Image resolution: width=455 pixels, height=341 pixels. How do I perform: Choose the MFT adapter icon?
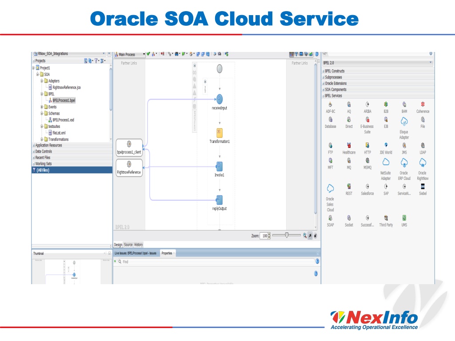point(330,161)
